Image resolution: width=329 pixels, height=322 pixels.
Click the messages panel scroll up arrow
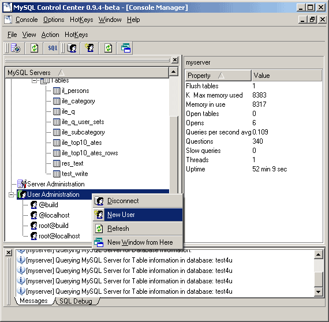point(318,254)
